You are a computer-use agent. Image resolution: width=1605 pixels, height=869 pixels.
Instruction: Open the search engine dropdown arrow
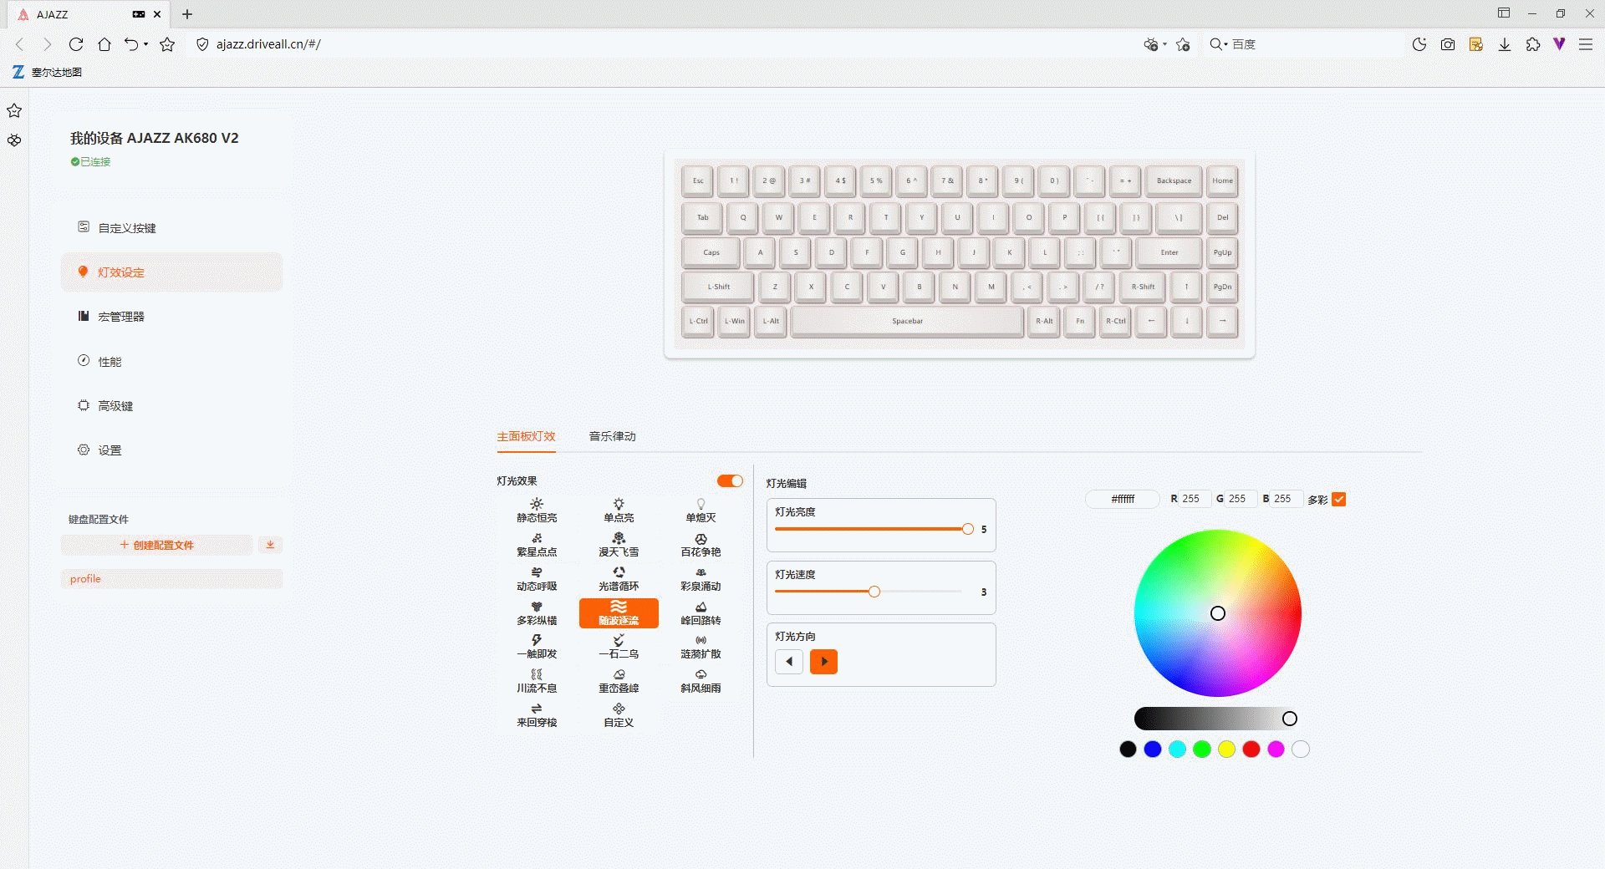coord(1225,44)
